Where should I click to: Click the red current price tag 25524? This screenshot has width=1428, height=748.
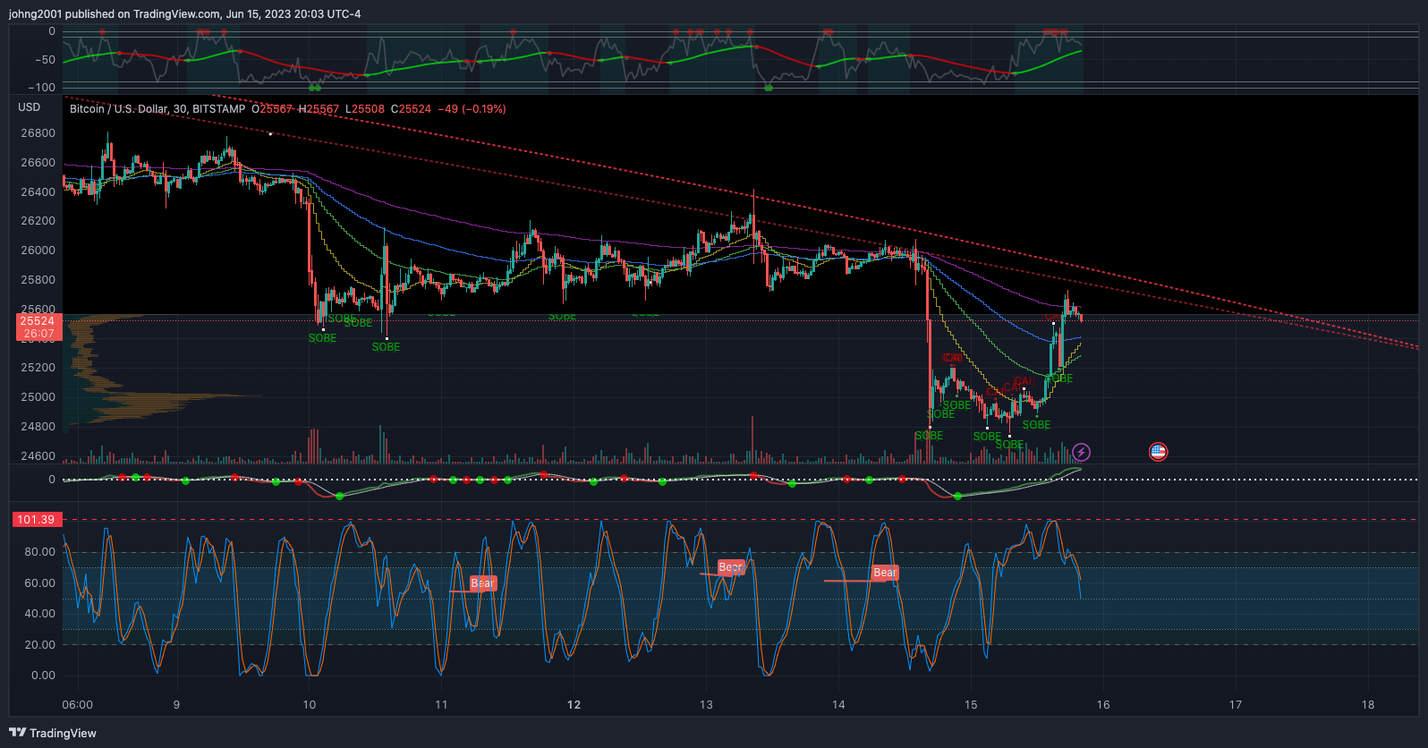tap(38, 321)
